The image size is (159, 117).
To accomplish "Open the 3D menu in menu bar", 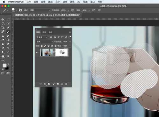I will pos(79,2).
